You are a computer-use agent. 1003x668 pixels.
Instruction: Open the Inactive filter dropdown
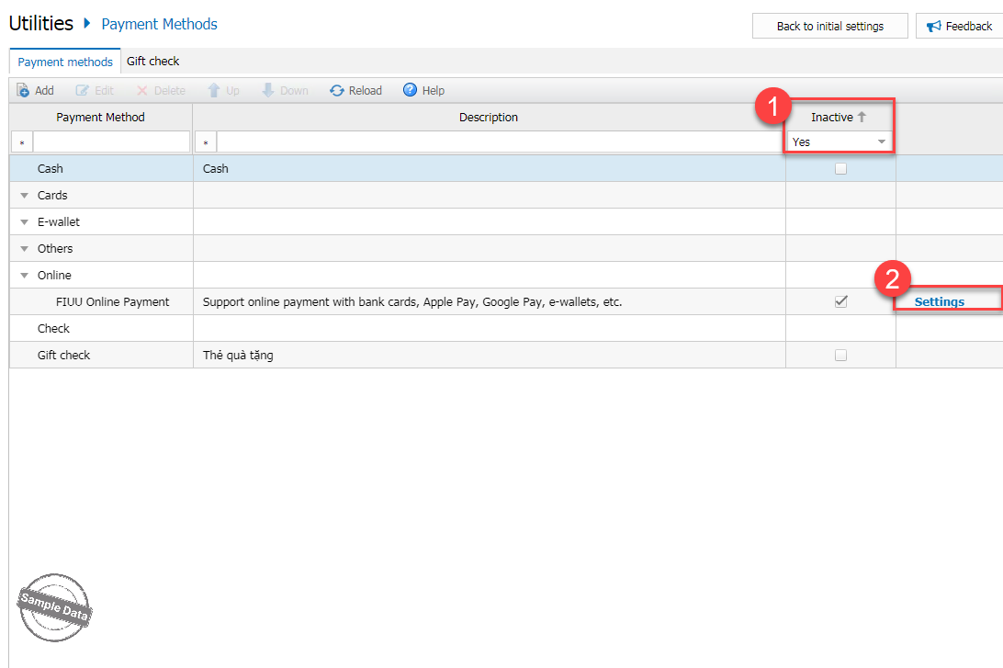[882, 142]
